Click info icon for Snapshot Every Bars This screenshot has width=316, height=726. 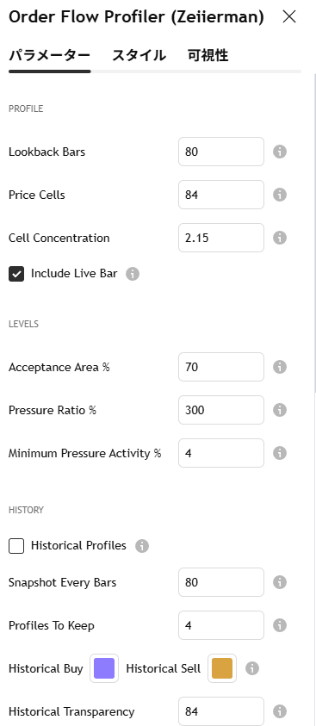280,582
